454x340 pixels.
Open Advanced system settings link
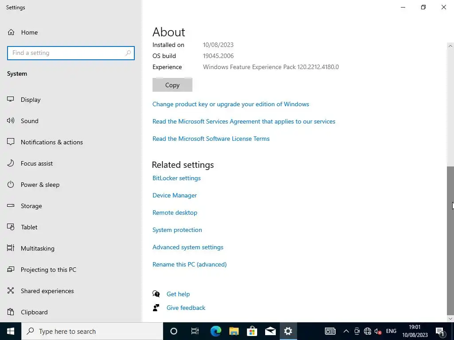click(x=188, y=247)
